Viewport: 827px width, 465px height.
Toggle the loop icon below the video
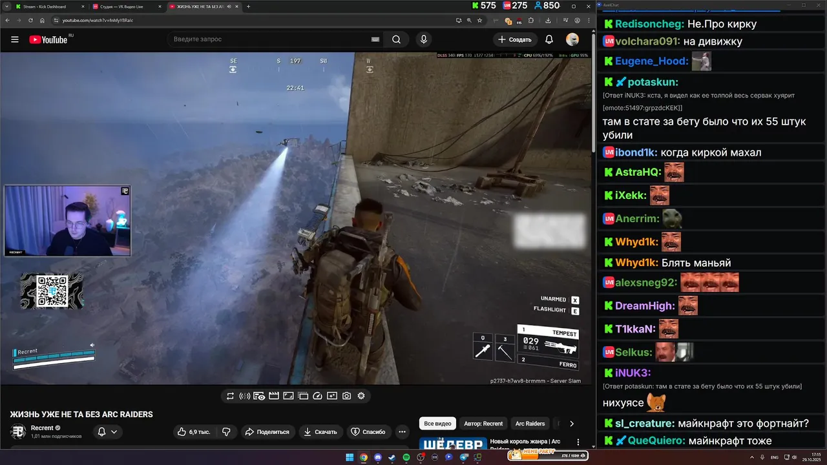pyautogui.click(x=230, y=396)
